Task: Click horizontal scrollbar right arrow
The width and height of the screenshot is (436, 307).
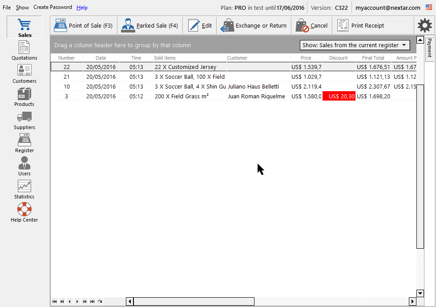Action: coord(412,302)
